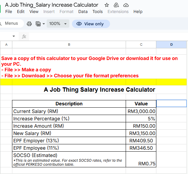This screenshot has width=188, height=174.
Task: Star the Salary Increase Calculator document
Action: [x=107, y=5]
